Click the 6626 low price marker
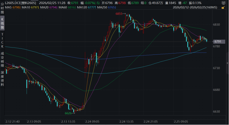Screen dimensions: 229x125 click(x=68, y=113)
